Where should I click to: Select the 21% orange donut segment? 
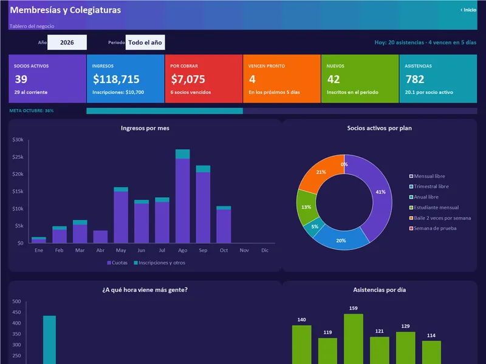tap(321, 172)
